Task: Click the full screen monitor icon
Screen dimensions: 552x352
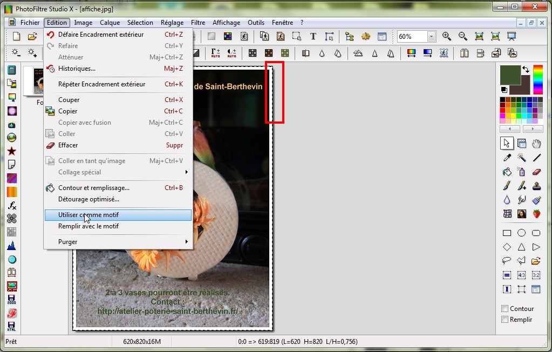Action: (x=512, y=36)
